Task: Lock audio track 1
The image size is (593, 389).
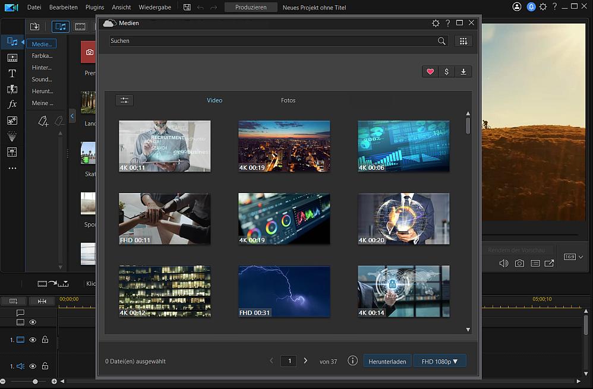Action: pos(45,366)
